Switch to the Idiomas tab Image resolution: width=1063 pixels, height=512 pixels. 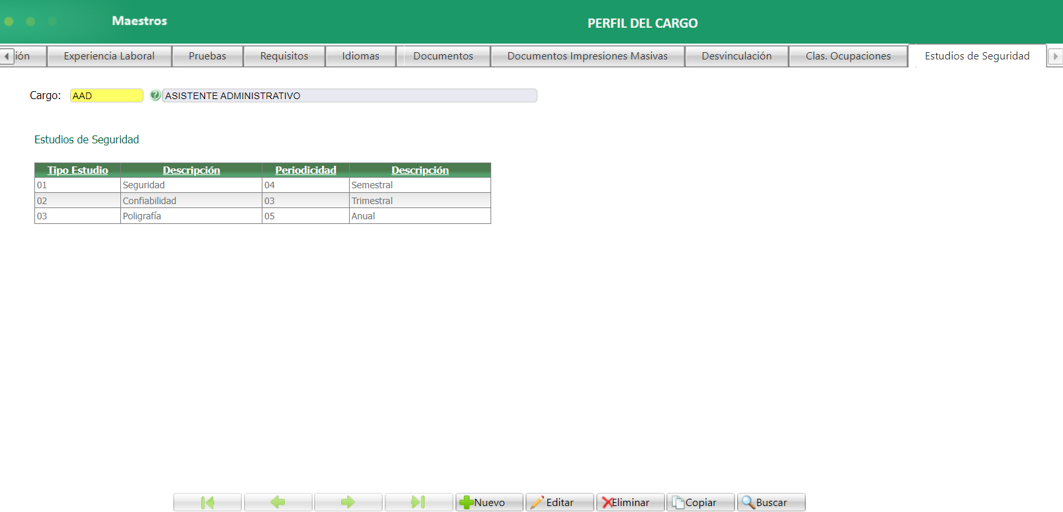tap(361, 56)
